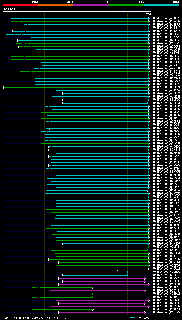
Task: Choose the UniRef100_C1MYV2 entry
Action: [x=167, y=37]
